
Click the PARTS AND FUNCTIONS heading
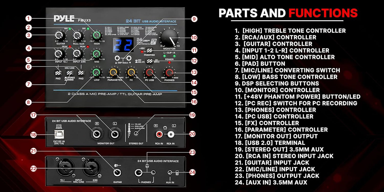288,12
